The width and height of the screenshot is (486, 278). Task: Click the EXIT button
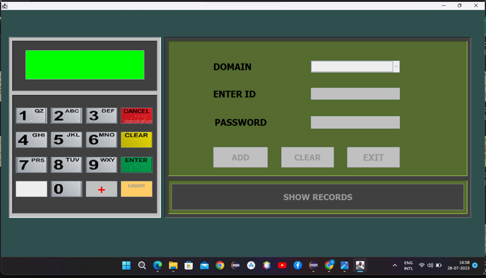point(373,158)
